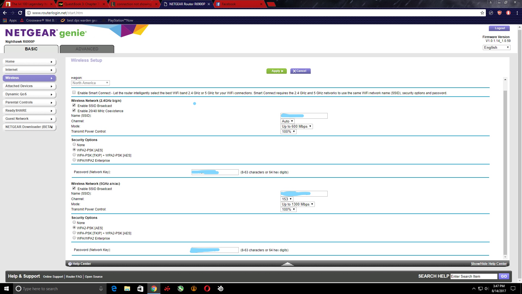Viewport: 522px width, 294px height.
Task: Open the SteelSeries taskbar icon
Action: pyautogui.click(x=220, y=289)
